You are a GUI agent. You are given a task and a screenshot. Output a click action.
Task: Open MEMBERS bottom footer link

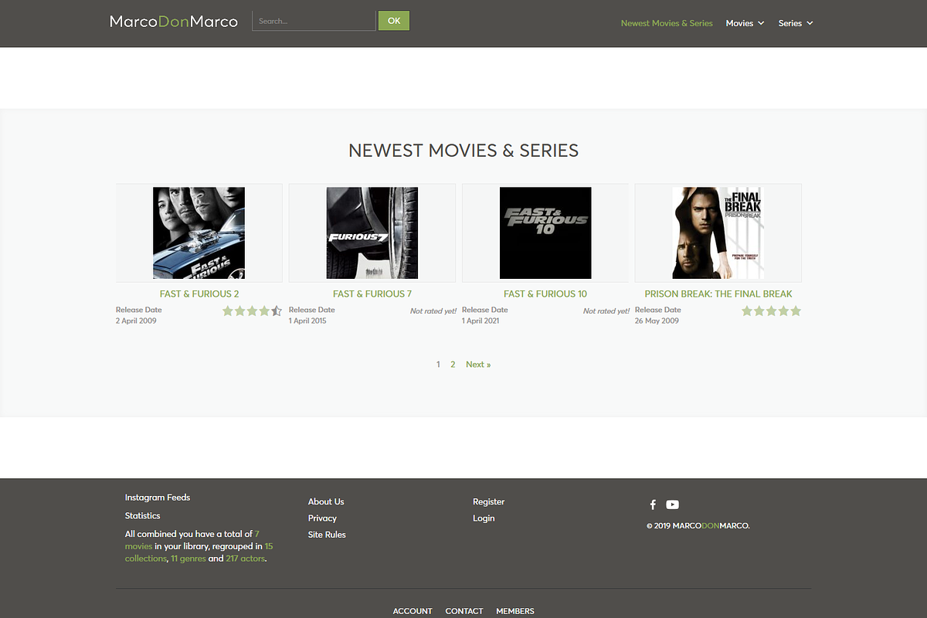pos(515,611)
